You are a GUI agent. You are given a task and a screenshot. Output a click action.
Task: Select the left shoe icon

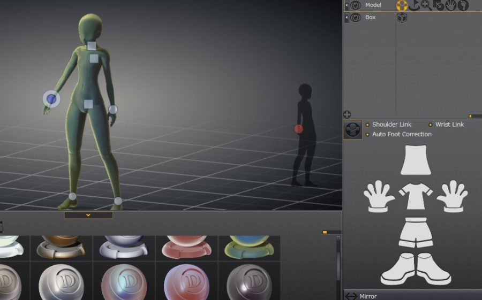click(x=398, y=268)
